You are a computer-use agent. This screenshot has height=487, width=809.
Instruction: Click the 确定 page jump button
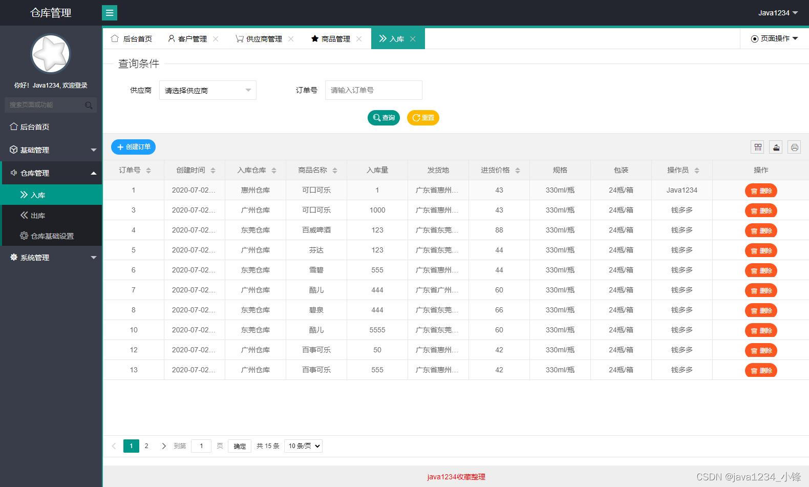pos(240,446)
